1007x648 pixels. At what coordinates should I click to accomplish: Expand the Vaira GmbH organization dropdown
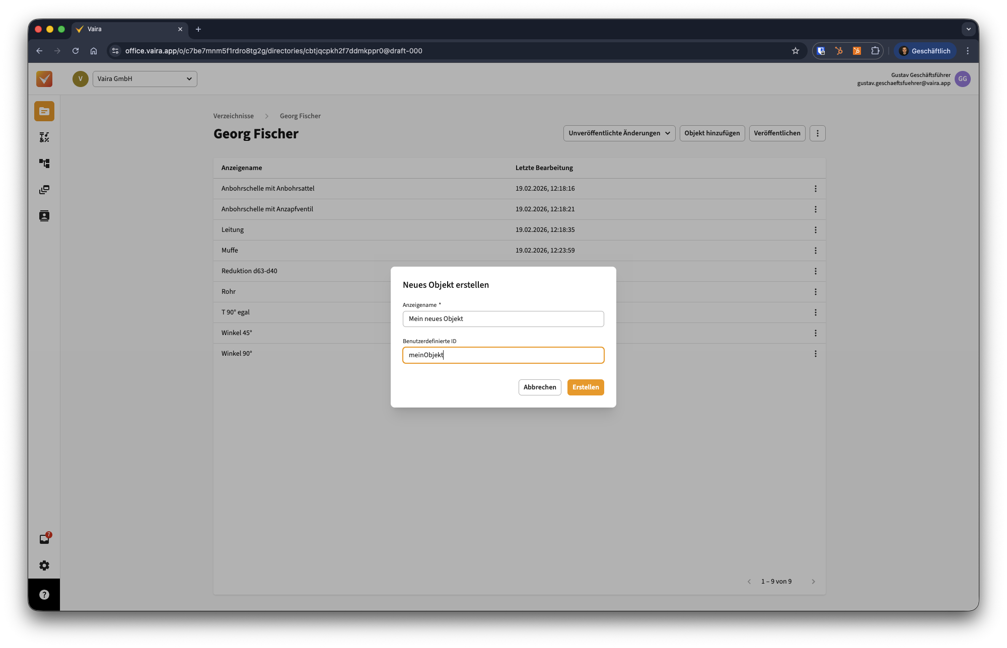point(145,79)
